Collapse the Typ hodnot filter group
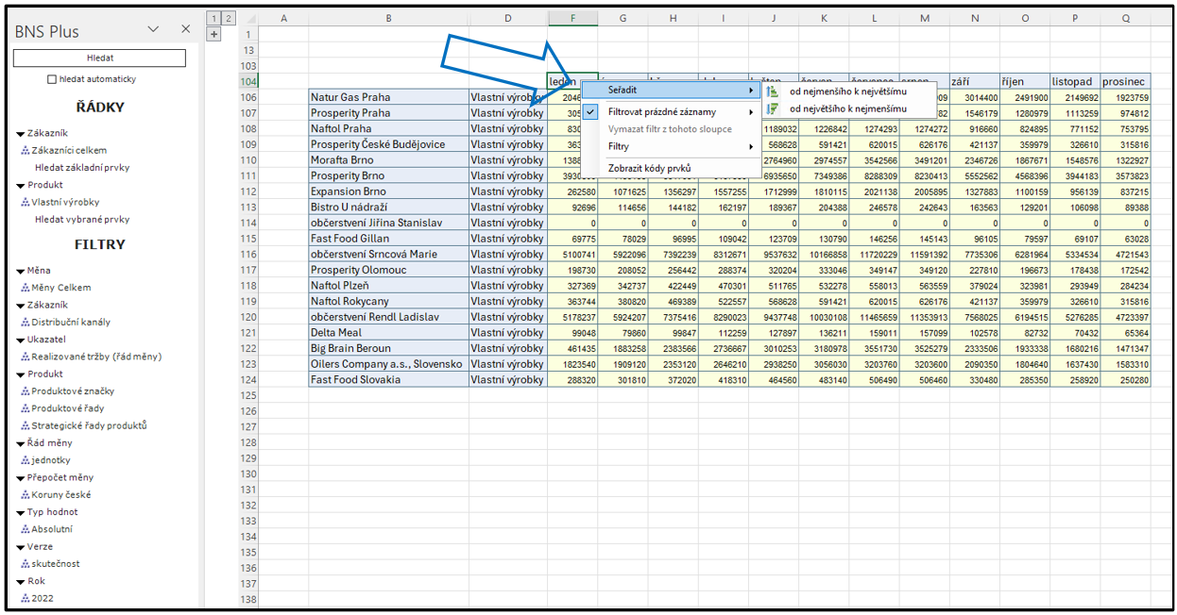1177x615 pixels. point(21,512)
